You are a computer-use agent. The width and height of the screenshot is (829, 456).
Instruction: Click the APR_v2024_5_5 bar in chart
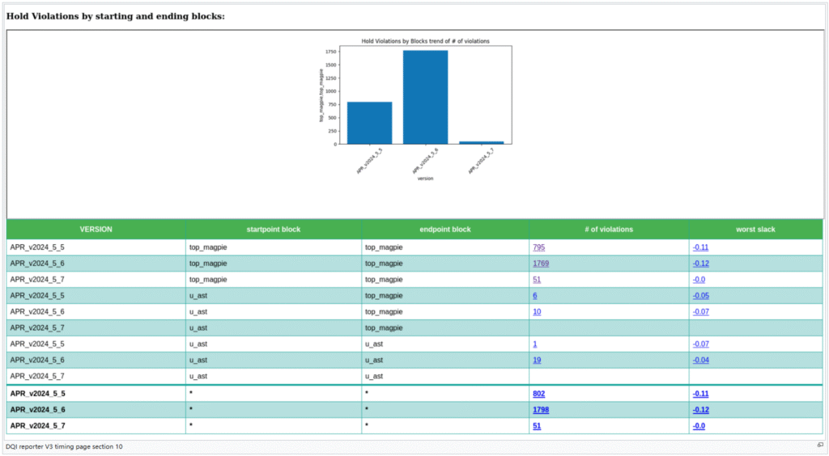[x=369, y=123]
